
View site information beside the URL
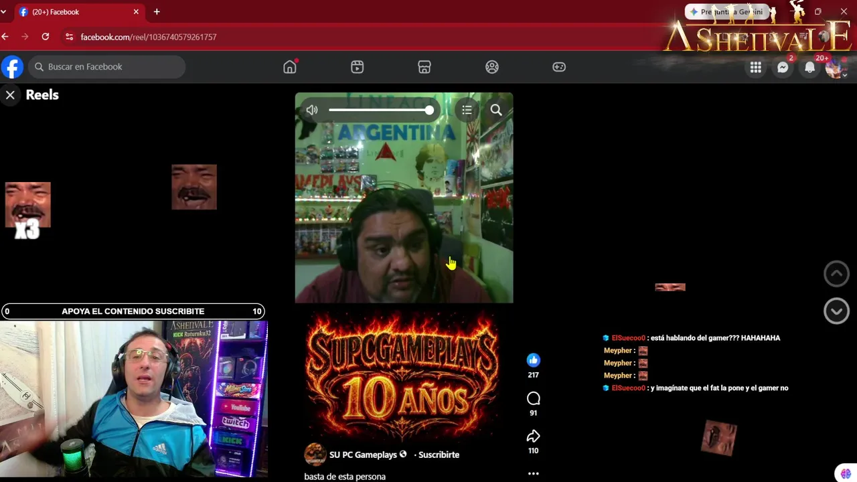click(69, 37)
